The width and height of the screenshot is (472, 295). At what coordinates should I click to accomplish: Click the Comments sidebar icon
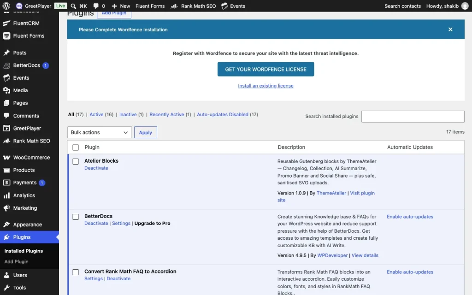6,116
